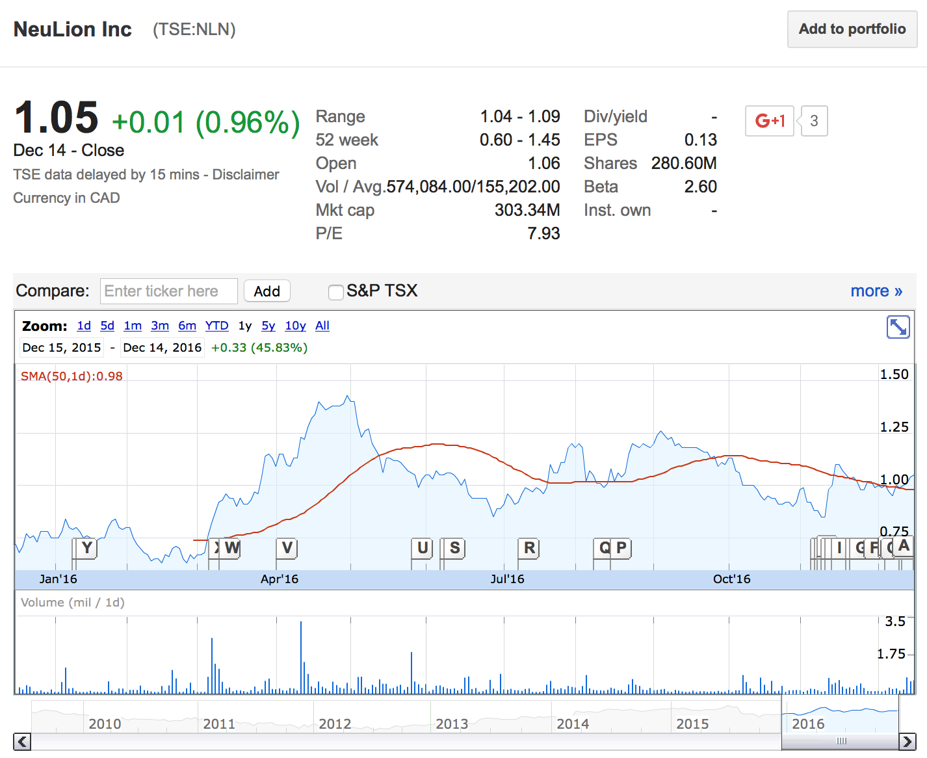Open news flag S on the chart
Viewport: 927px width, 758px height.
(454, 548)
